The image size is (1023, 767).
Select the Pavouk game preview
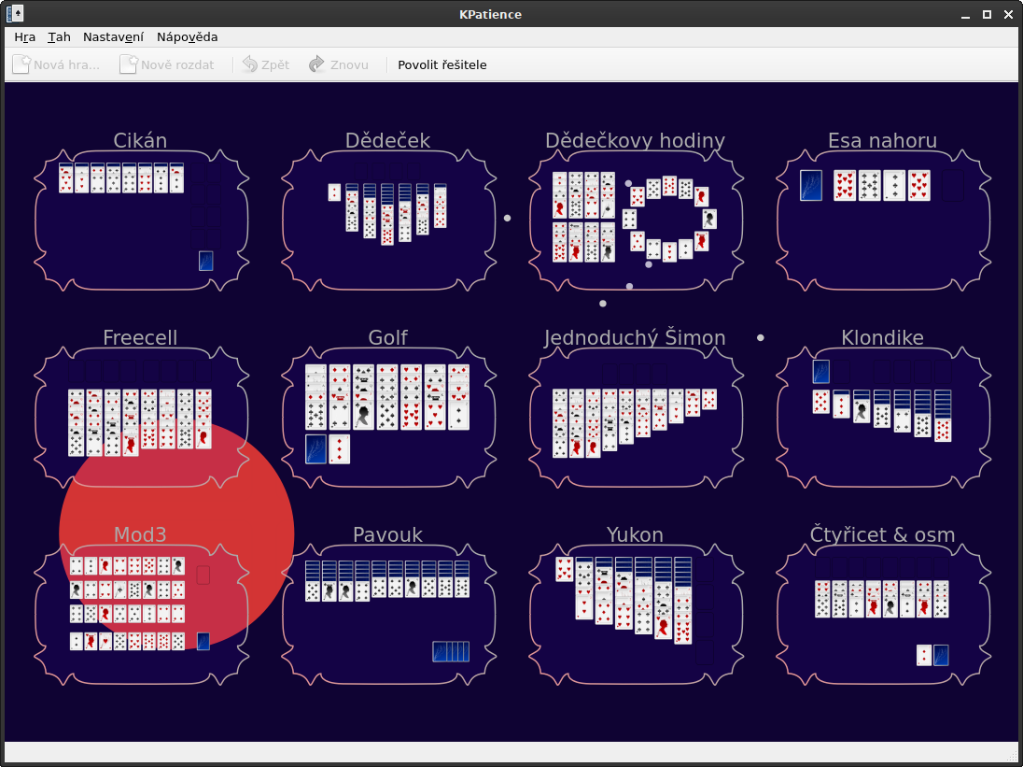coord(388,615)
